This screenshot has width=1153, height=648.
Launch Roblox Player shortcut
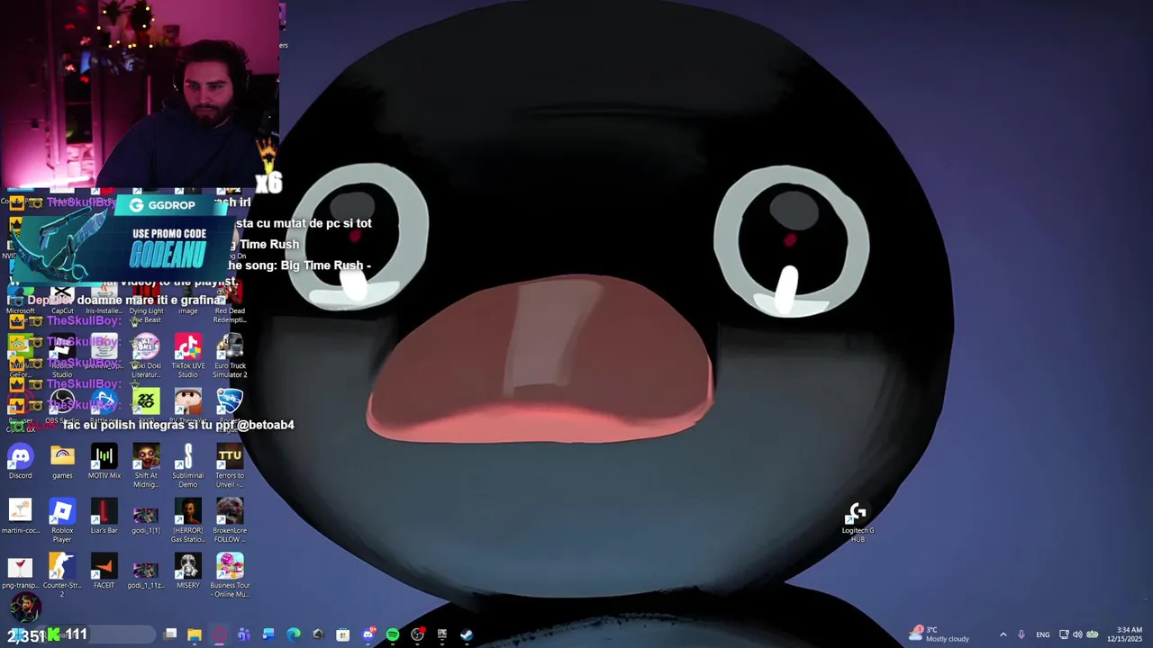[x=62, y=521]
